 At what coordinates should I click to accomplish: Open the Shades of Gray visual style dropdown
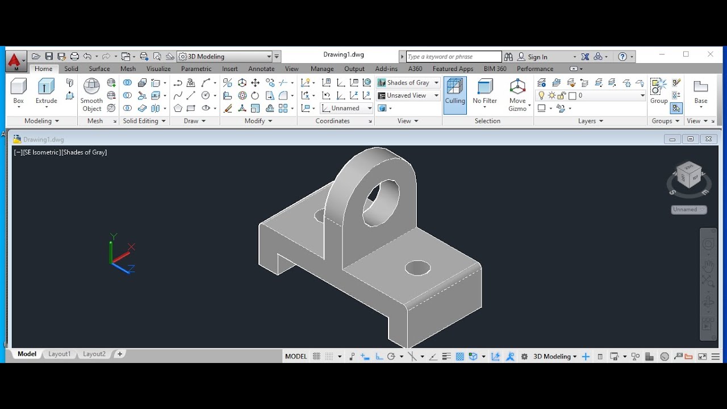(x=408, y=83)
